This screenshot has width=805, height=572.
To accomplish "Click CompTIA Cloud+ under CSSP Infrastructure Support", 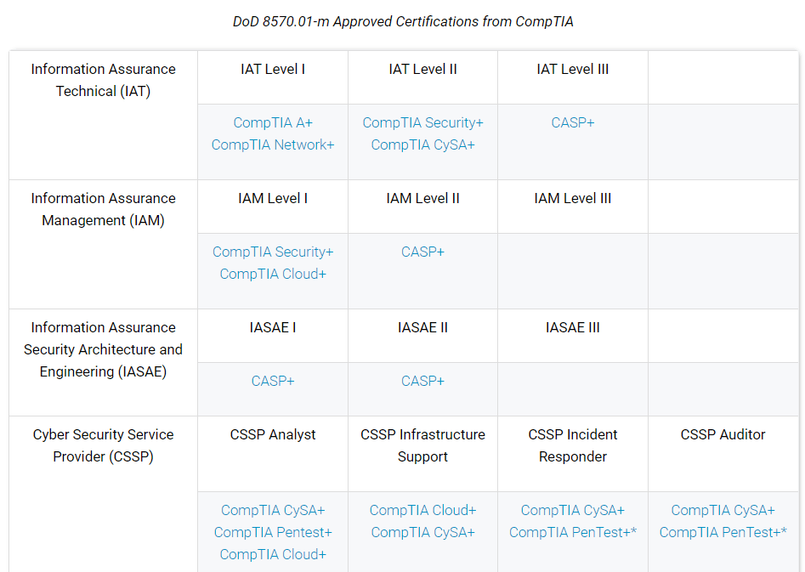I will 422,510.
